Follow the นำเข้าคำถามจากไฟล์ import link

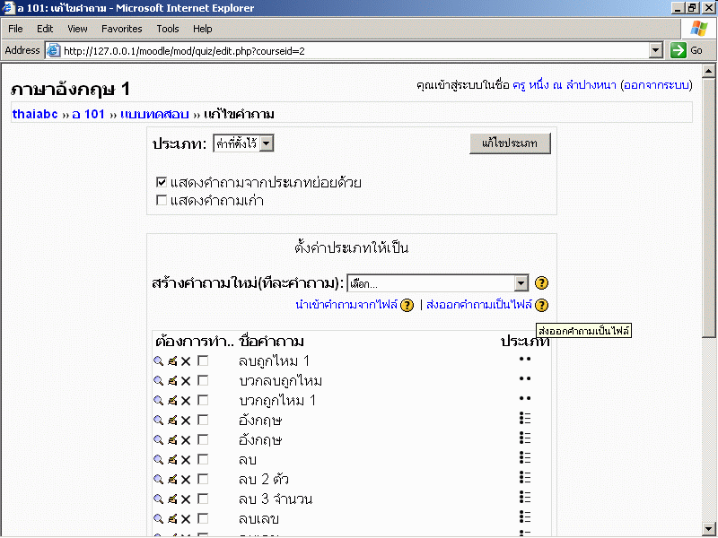(346, 305)
